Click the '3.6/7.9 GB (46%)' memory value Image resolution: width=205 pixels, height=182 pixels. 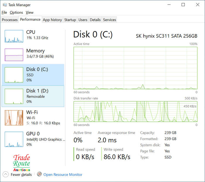pos(40,56)
